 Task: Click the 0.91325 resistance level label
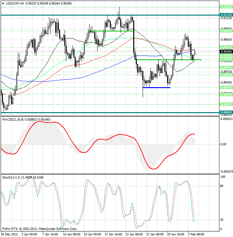click(226, 15)
